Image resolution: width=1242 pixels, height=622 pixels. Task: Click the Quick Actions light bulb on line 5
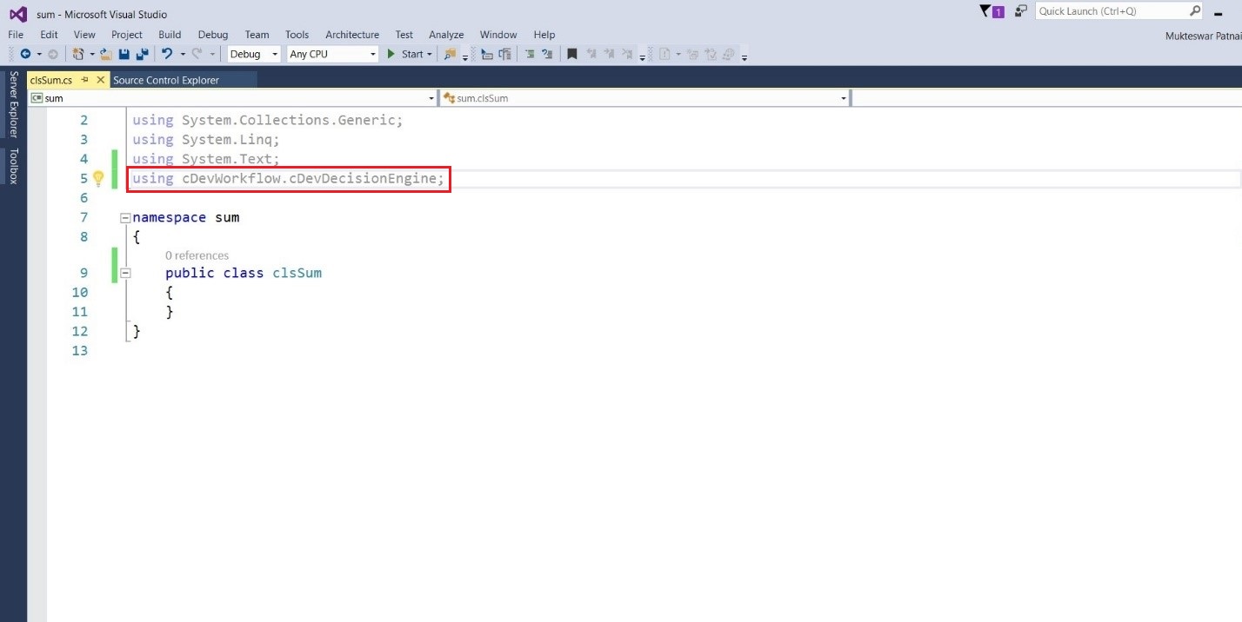click(98, 178)
